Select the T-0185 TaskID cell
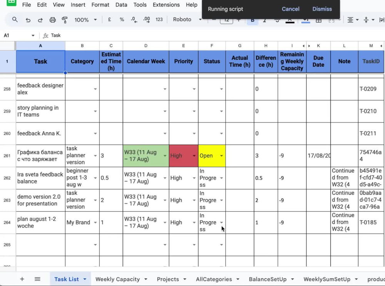This screenshot has height=286, width=385. point(371,223)
